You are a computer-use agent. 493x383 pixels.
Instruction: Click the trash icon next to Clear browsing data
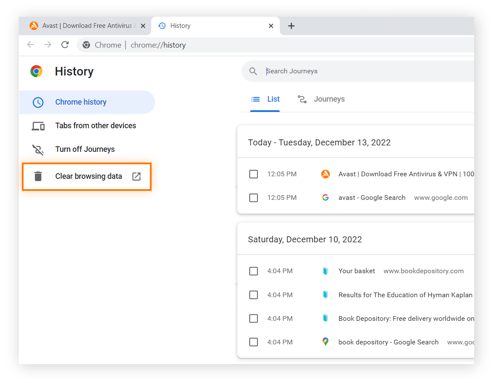38,176
